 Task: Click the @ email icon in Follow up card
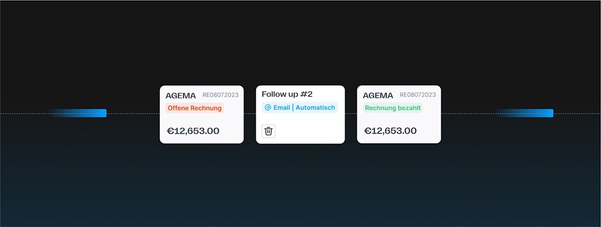(268, 108)
